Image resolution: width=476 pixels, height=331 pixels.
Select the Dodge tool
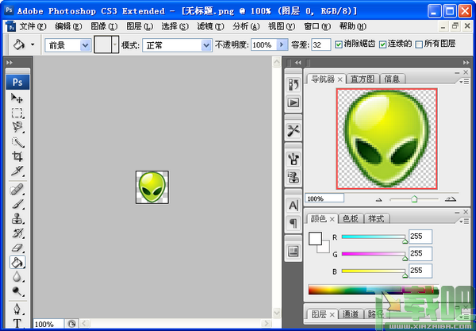click(x=17, y=291)
